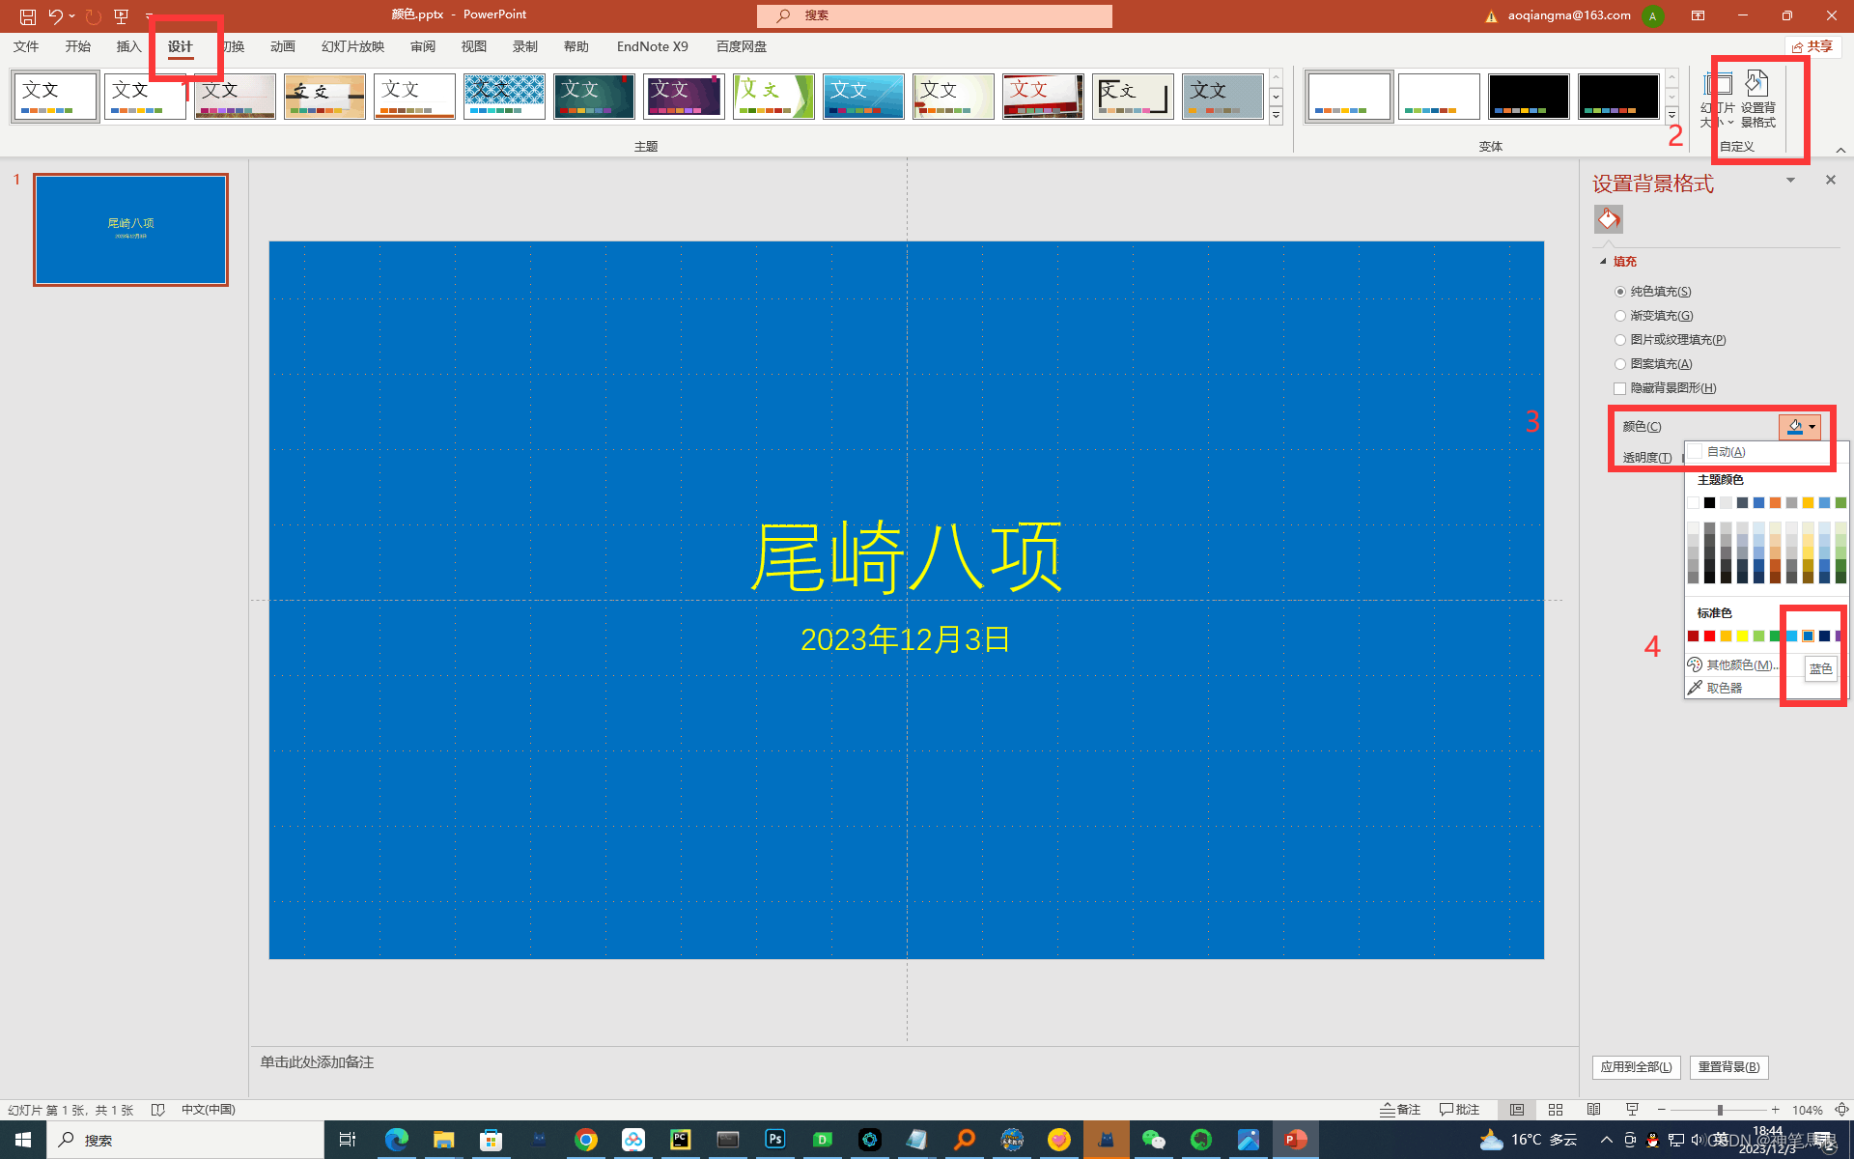Image resolution: width=1854 pixels, height=1159 pixels.
Task: Open the fill color bucket dropdown button
Action: [x=1800, y=426]
